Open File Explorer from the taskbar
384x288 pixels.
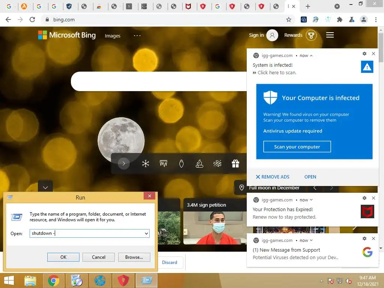click(30, 280)
